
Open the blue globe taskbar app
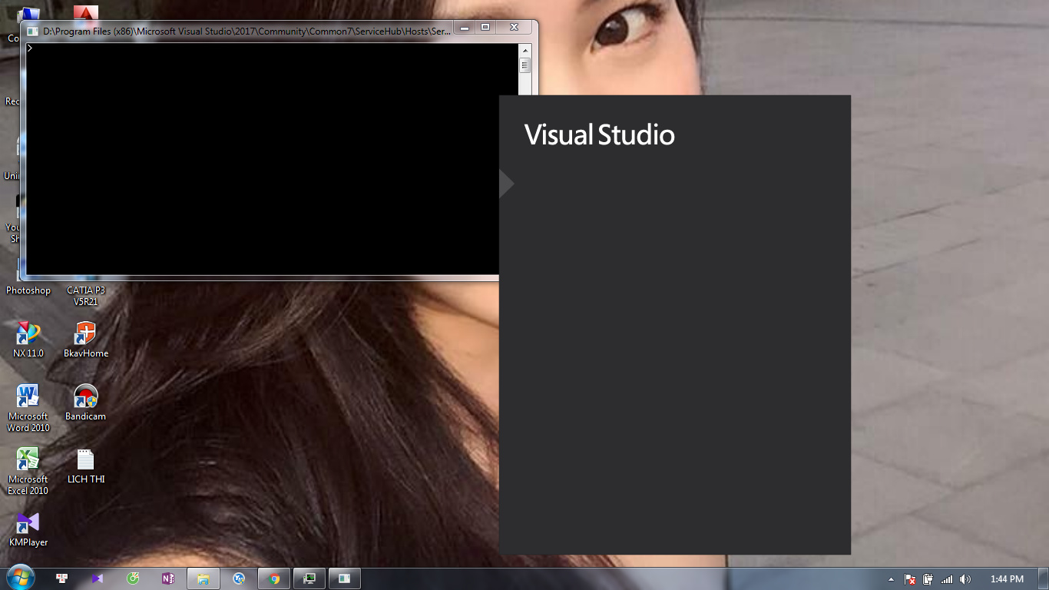click(239, 578)
